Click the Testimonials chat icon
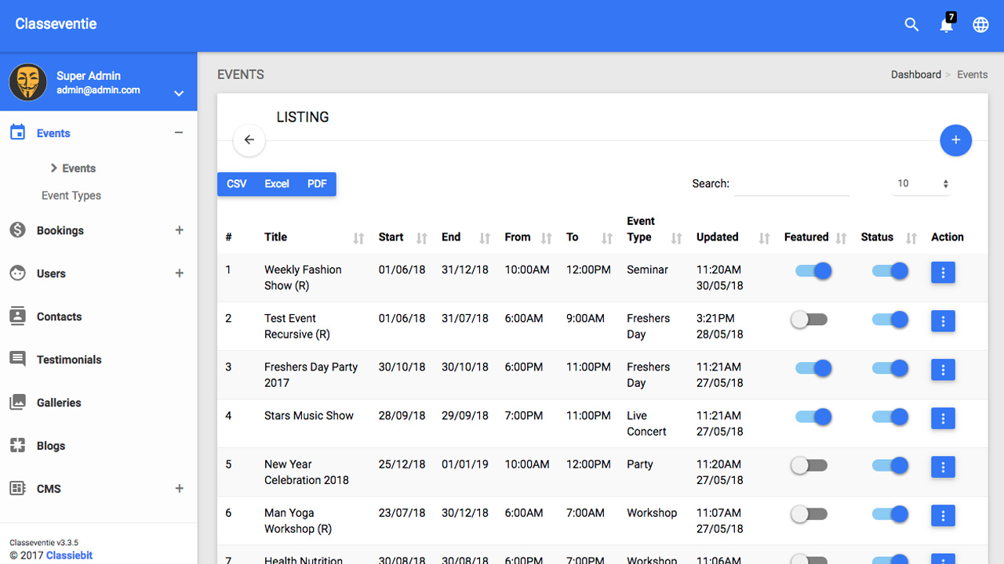The width and height of the screenshot is (1004, 564). point(17,360)
